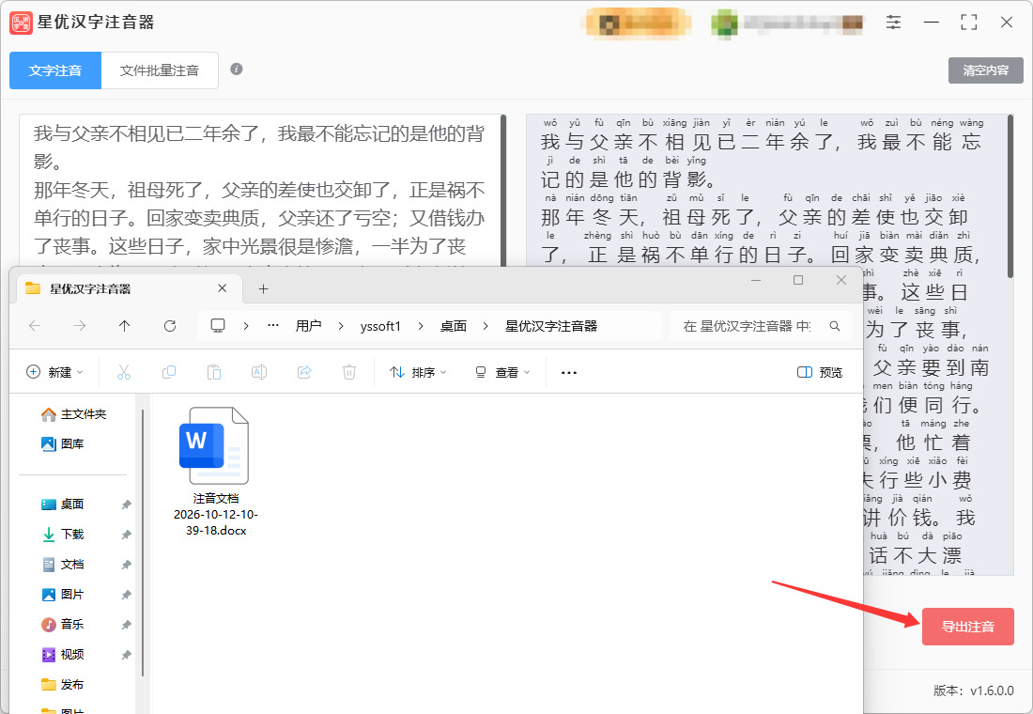Open 音乐 in Explorer sidebar
This screenshot has width=1033, height=714.
tap(63, 625)
